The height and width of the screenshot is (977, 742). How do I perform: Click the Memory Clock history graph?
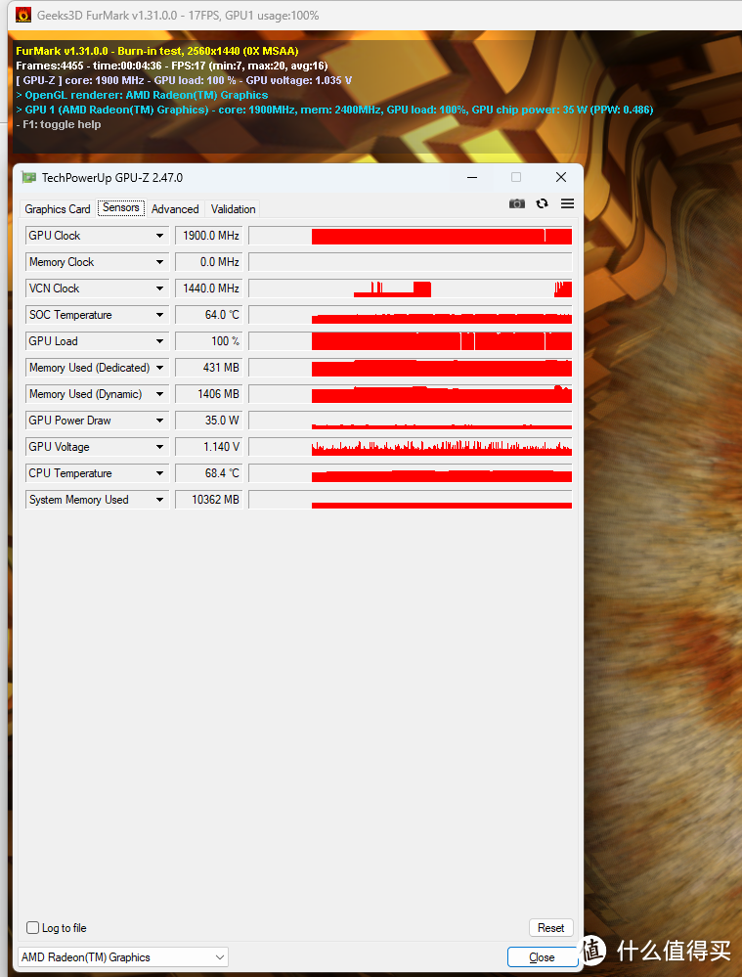pyautogui.click(x=410, y=262)
